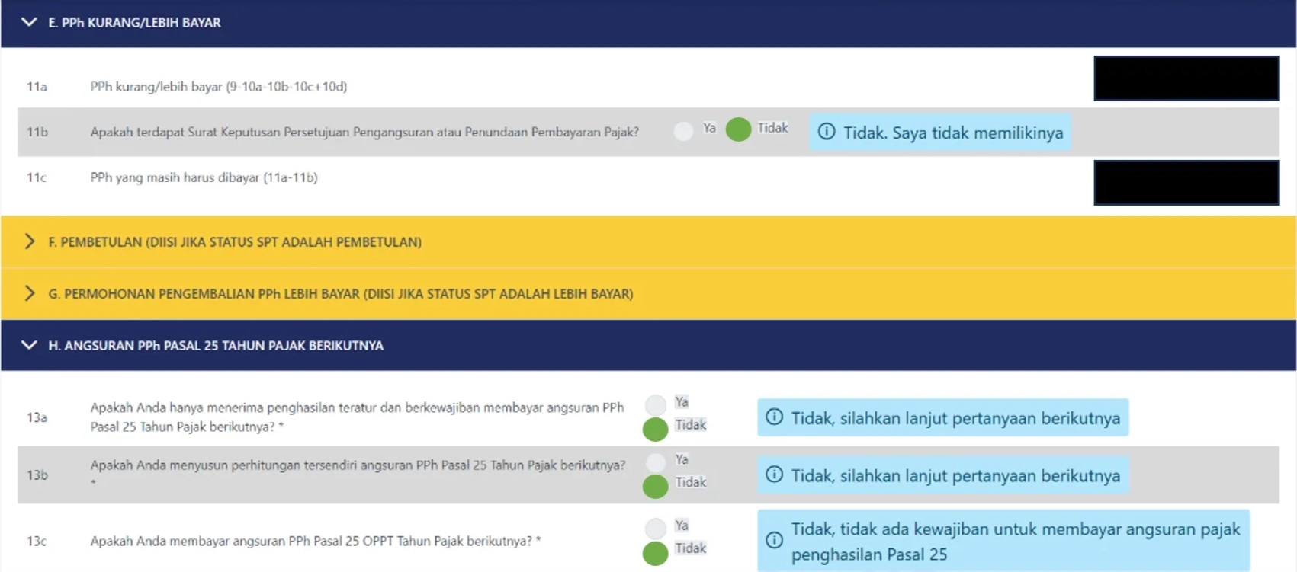Collapse section E. PPh KURANG/LEBIH BAYAR
Viewport: 1297px width, 572px height.
click(29, 22)
